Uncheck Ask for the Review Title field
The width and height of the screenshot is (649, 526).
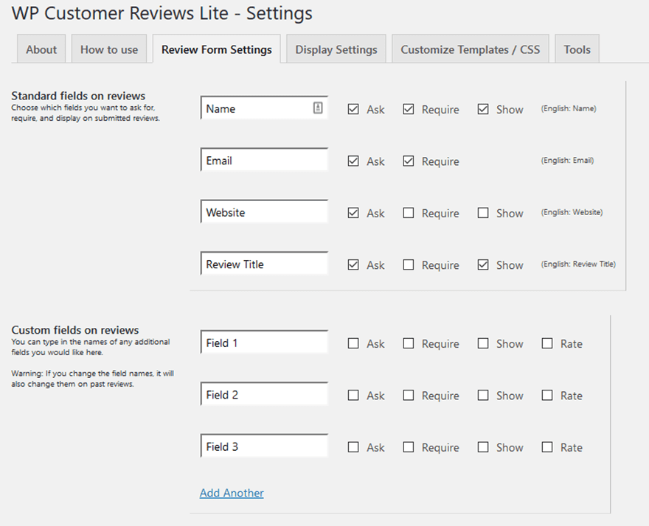click(x=353, y=264)
